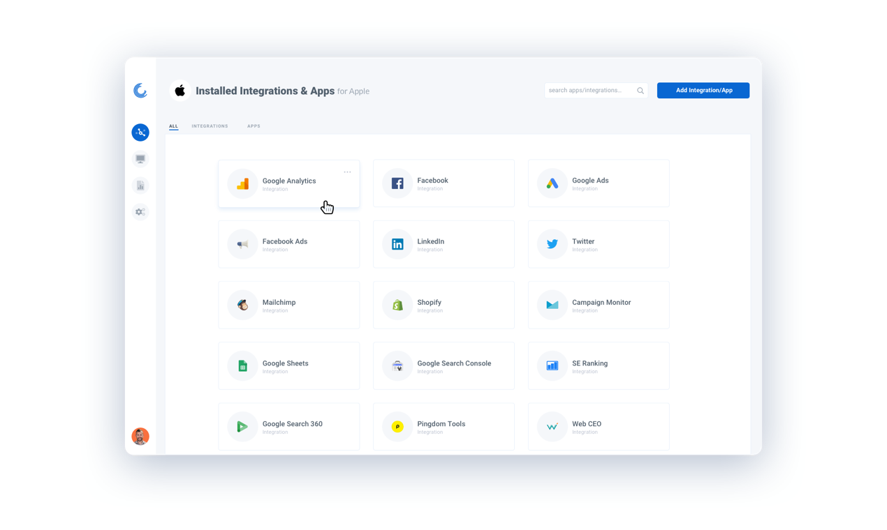887x530 pixels.
Task: Click the app logo in the sidebar
Action: tap(140, 90)
